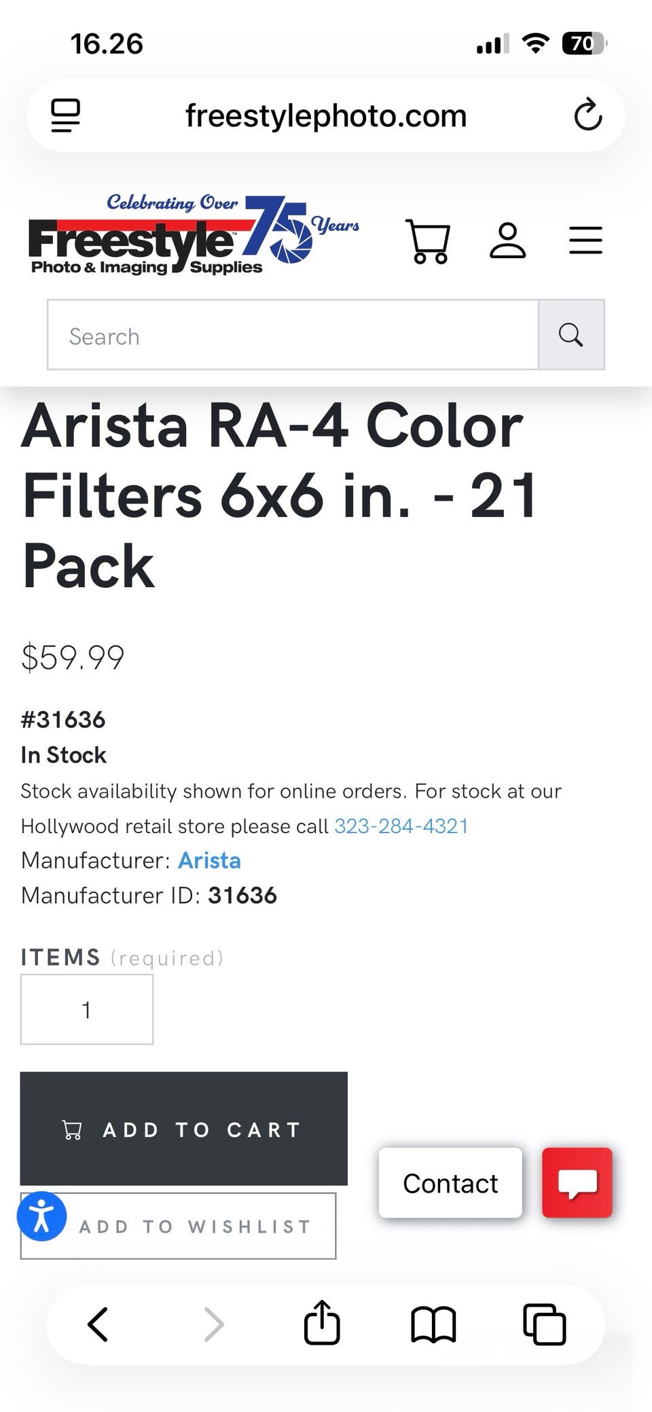Tap the freestylephoto.com address bar

click(325, 116)
